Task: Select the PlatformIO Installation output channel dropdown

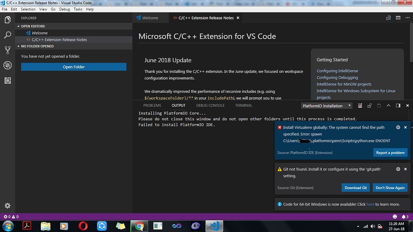Action: pyautogui.click(x=327, y=106)
